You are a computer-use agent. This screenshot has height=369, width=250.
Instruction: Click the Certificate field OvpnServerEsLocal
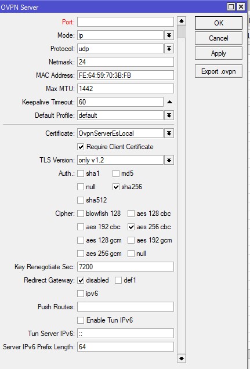pos(120,133)
